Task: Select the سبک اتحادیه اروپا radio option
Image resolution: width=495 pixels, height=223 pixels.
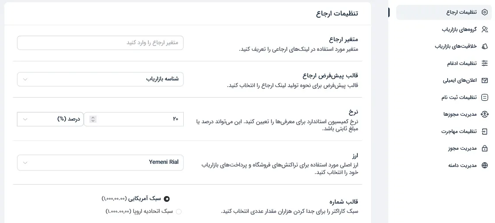Action: tap(179, 212)
